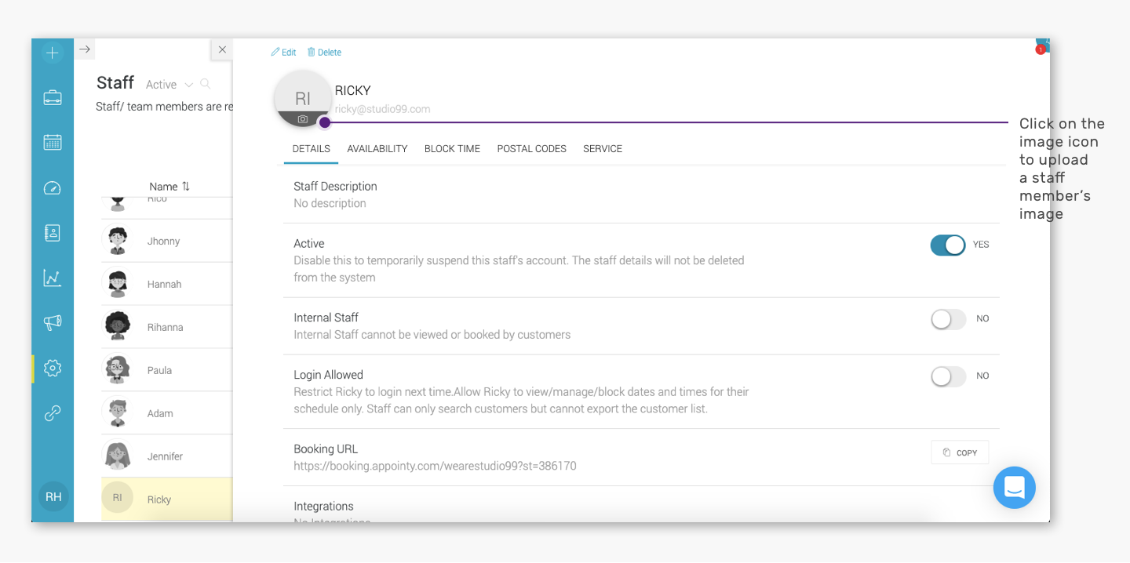
Task: Open the chain link integrations icon
Action: pyautogui.click(x=53, y=413)
